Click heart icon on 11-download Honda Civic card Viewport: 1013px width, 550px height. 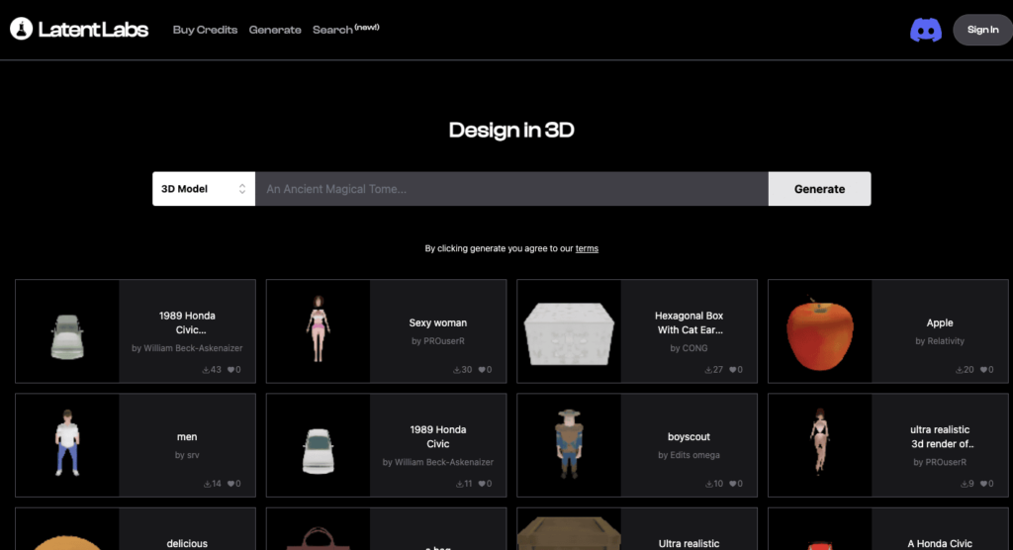pos(482,484)
